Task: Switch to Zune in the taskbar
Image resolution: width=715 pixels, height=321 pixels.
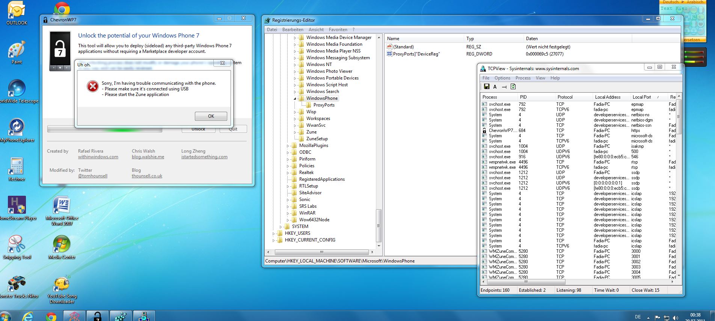Action: coord(74,316)
